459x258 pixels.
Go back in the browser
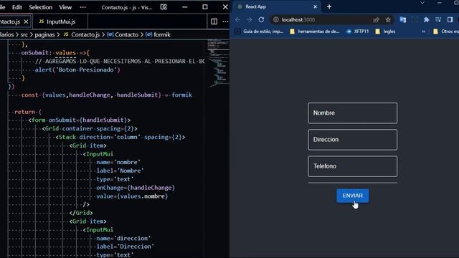(237, 19)
